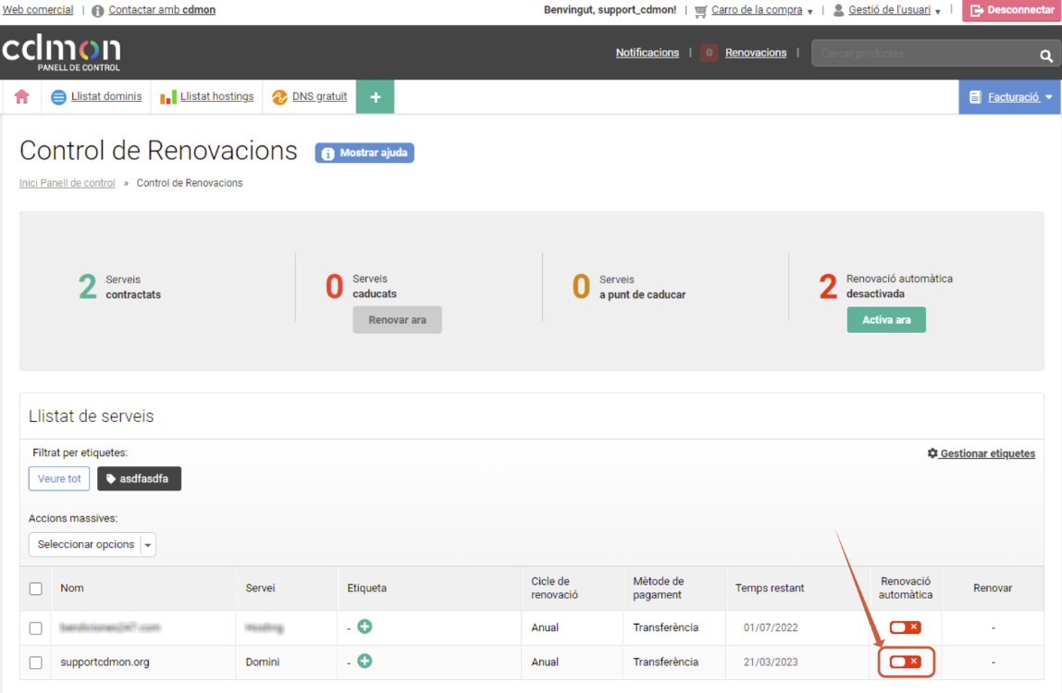Click the info icon beside Contactar

(x=97, y=11)
